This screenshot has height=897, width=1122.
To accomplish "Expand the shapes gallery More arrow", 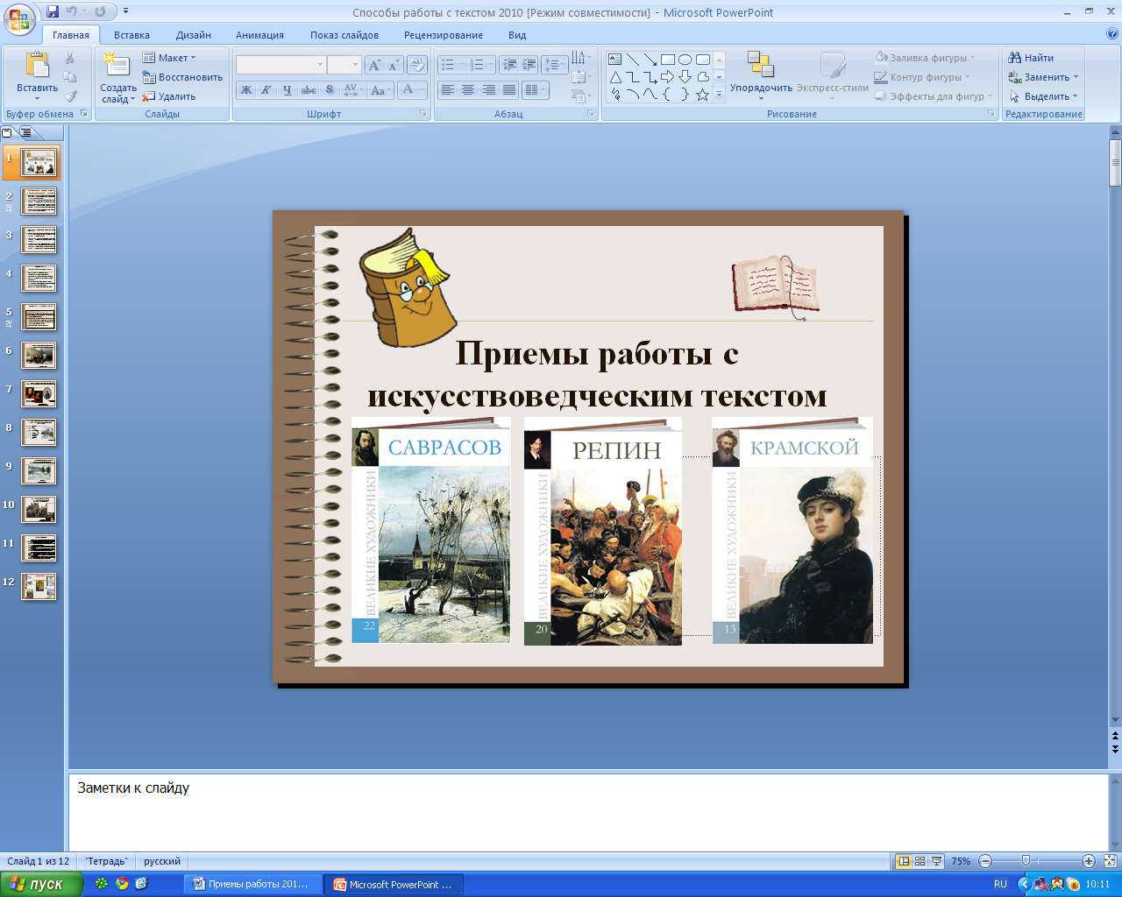I will click(x=719, y=95).
